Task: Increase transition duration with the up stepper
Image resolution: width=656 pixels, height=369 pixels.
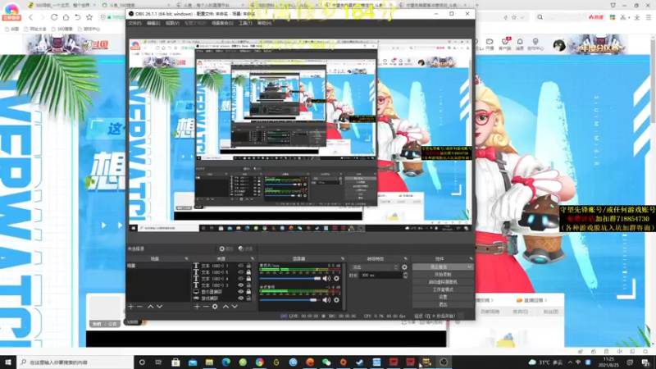Action: (x=405, y=274)
